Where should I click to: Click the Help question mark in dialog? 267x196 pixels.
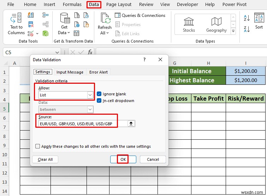144,59
